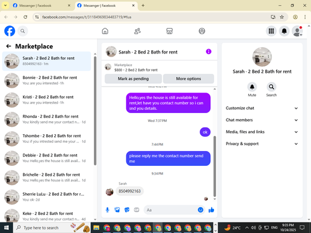The height and width of the screenshot is (233, 311).
Task: Open the browser tab search dropdown
Action: click(6, 6)
